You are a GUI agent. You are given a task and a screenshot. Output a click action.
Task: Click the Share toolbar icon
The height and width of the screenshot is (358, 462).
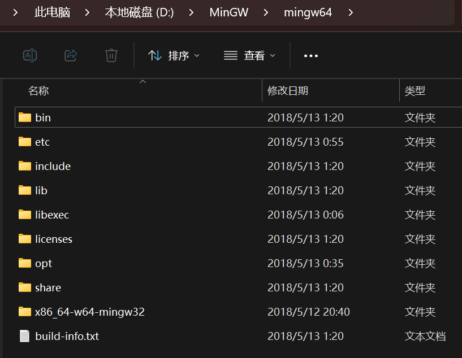point(71,55)
